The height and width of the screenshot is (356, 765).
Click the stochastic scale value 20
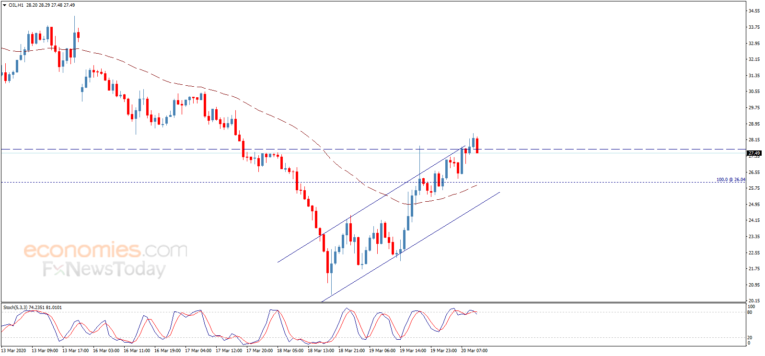[x=750, y=338]
